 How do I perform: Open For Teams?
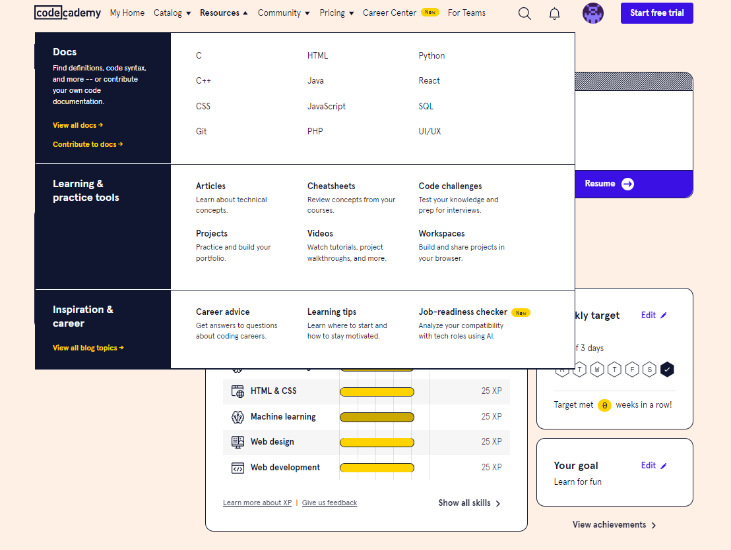[x=466, y=13]
